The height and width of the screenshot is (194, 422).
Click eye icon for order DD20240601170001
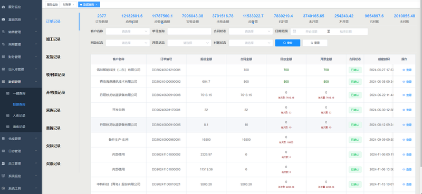(404, 110)
